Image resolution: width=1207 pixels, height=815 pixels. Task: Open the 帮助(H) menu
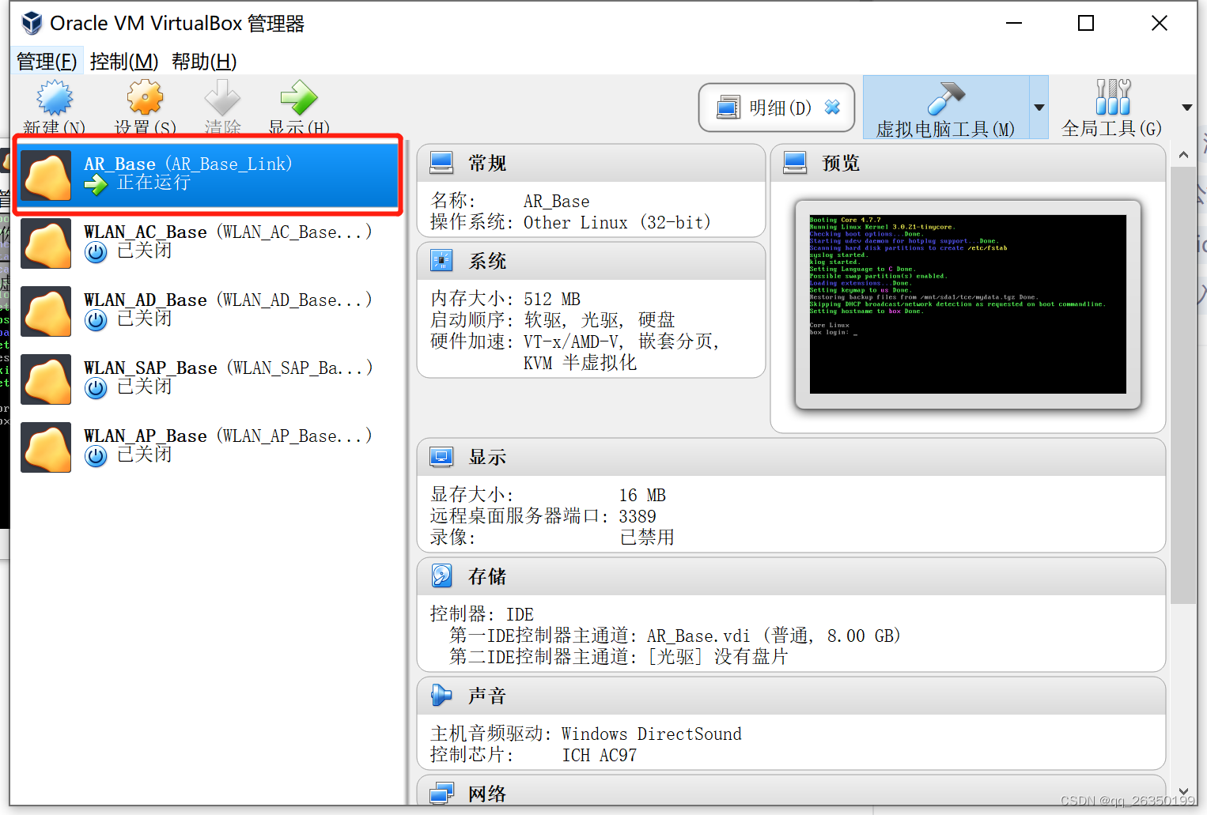click(x=204, y=61)
